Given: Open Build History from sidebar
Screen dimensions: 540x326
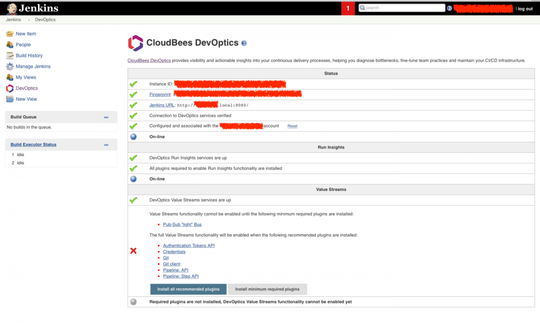Looking at the screenshot, I should (29, 55).
